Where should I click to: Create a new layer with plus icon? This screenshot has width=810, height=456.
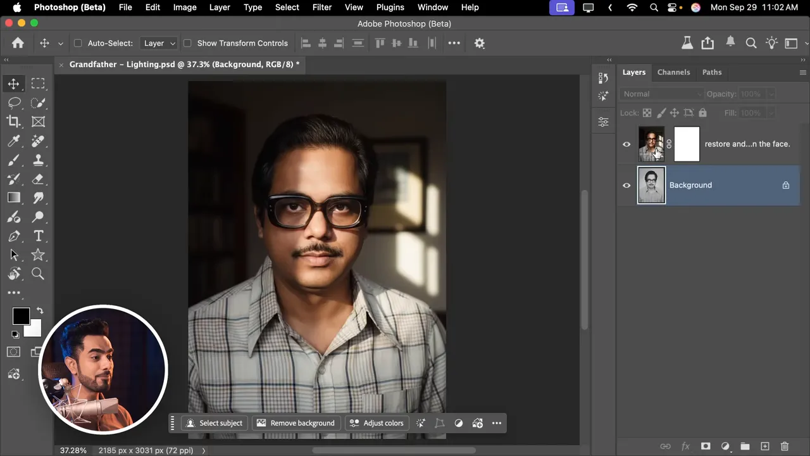coord(764,446)
